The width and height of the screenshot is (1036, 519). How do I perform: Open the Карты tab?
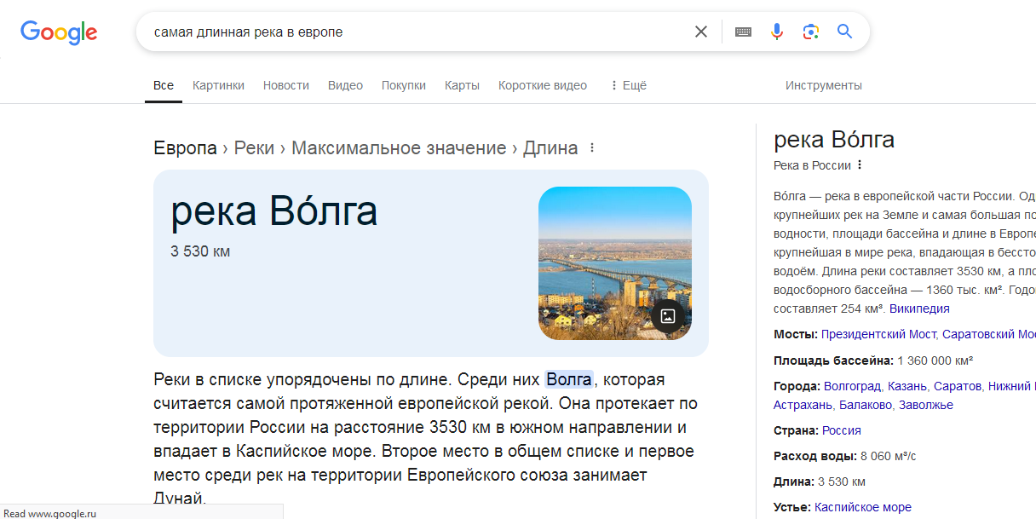click(x=462, y=85)
